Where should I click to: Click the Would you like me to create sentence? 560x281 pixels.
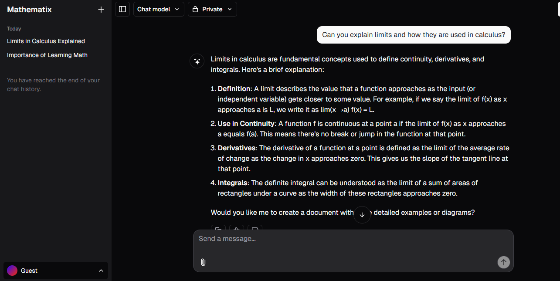[x=343, y=213]
